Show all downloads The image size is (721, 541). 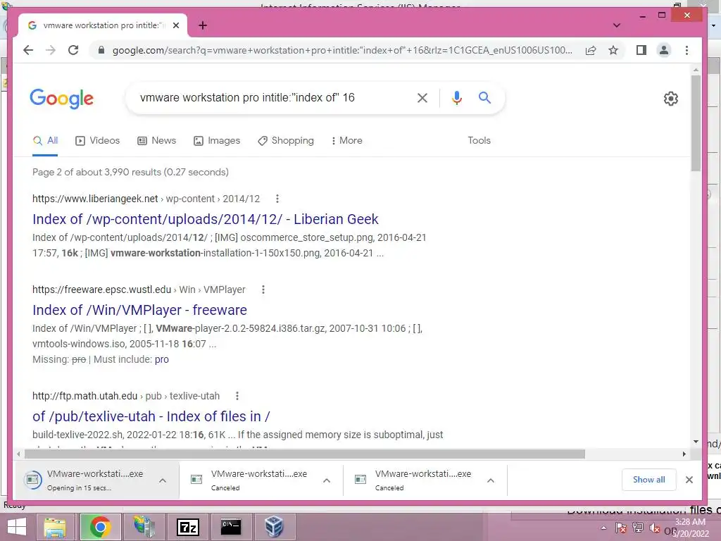[x=648, y=480]
